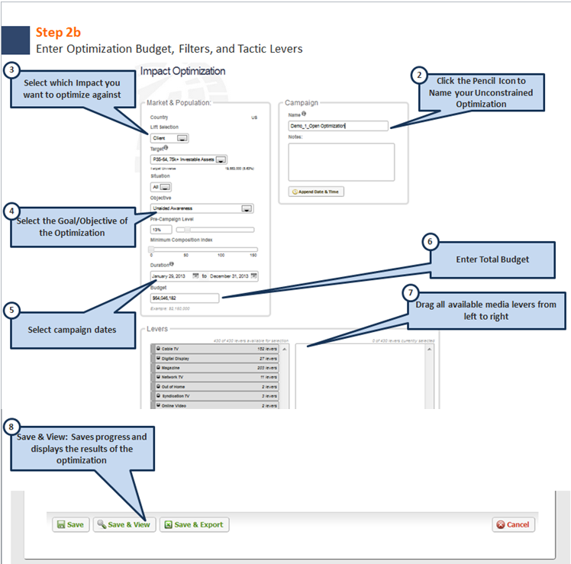Click the Budget input field
571x564 pixels.
click(185, 298)
